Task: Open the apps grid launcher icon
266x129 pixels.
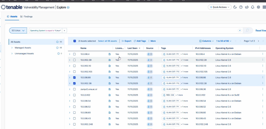Action: coord(264,7)
